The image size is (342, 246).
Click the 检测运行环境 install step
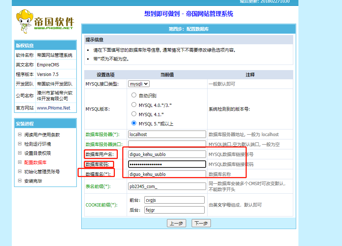click(x=38, y=144)
